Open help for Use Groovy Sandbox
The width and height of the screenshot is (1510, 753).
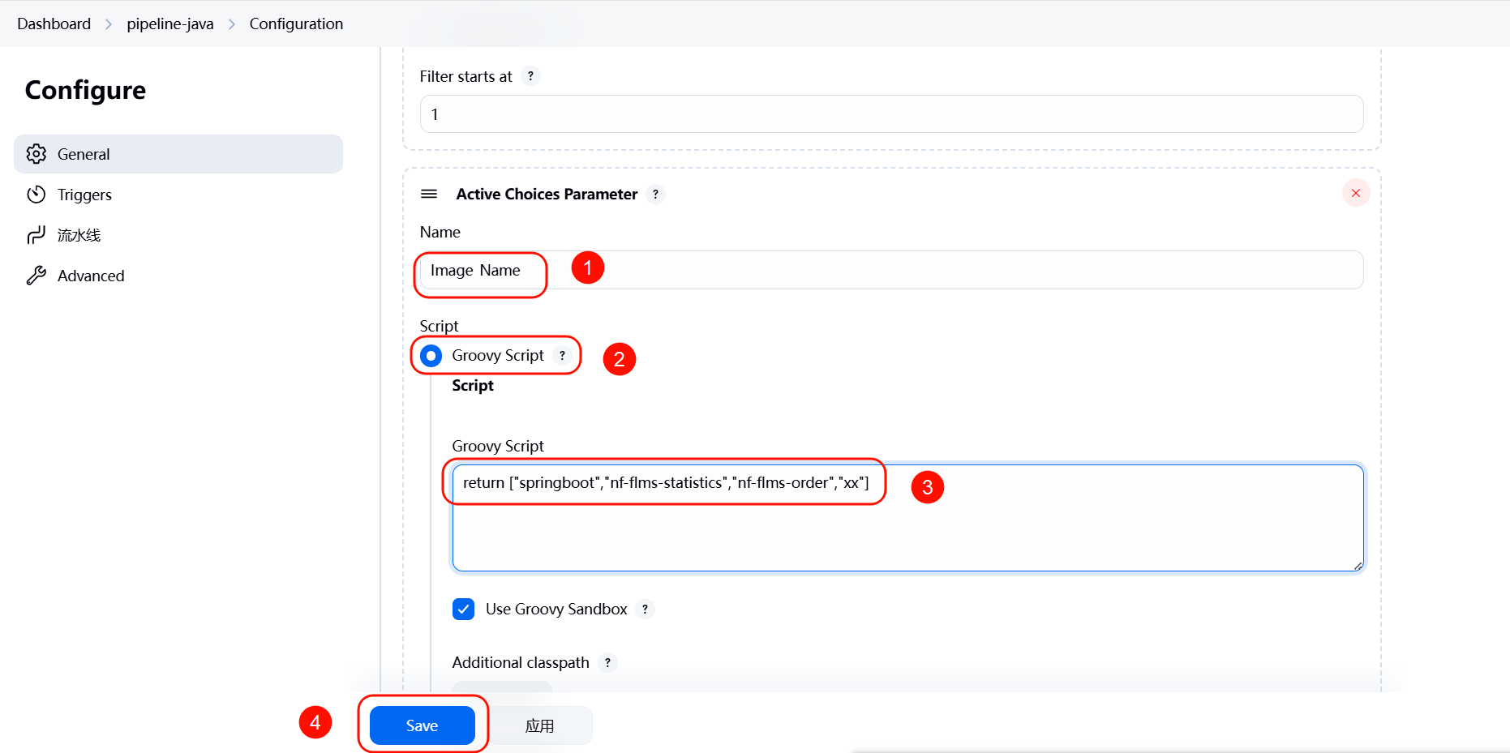(645, 610)
